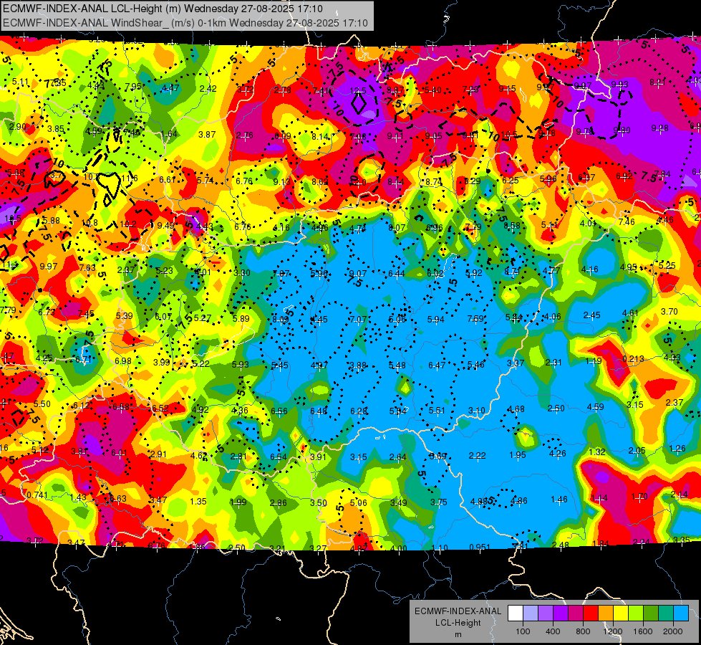
Task: Click the grid value 9.49
Action: tap(165, 226)
